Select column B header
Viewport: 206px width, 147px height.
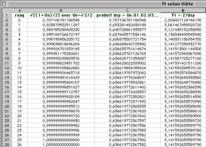(61, 10)
